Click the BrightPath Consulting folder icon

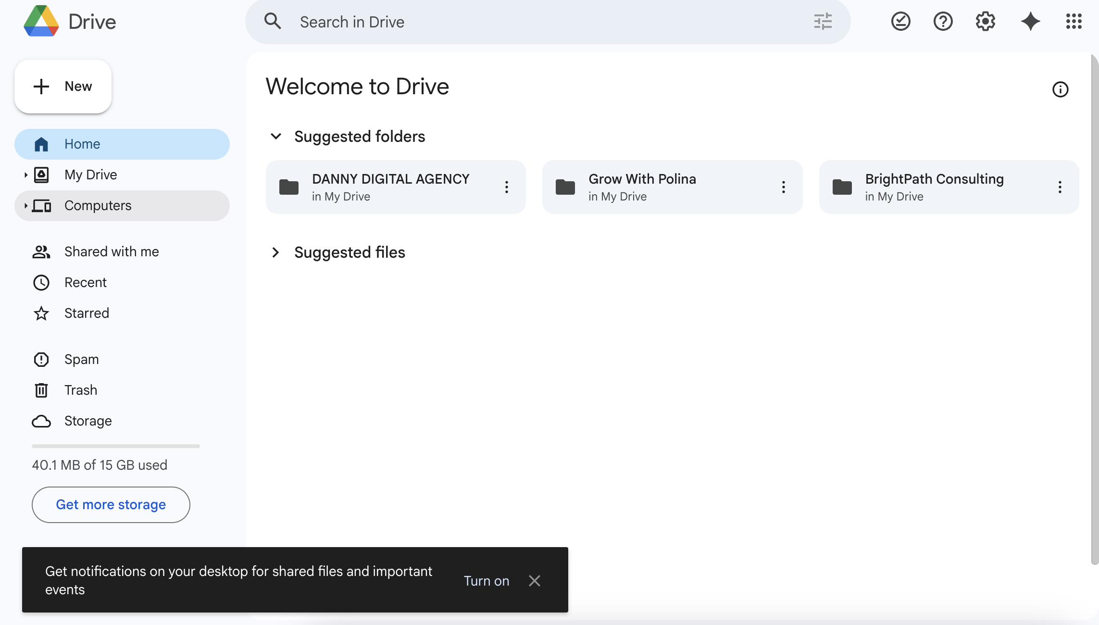point(842,187)
